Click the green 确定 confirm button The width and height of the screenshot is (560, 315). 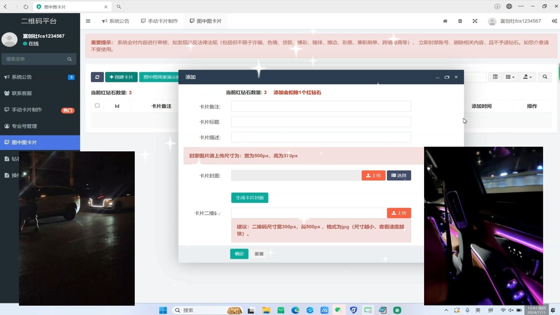(x=239, y=254)
